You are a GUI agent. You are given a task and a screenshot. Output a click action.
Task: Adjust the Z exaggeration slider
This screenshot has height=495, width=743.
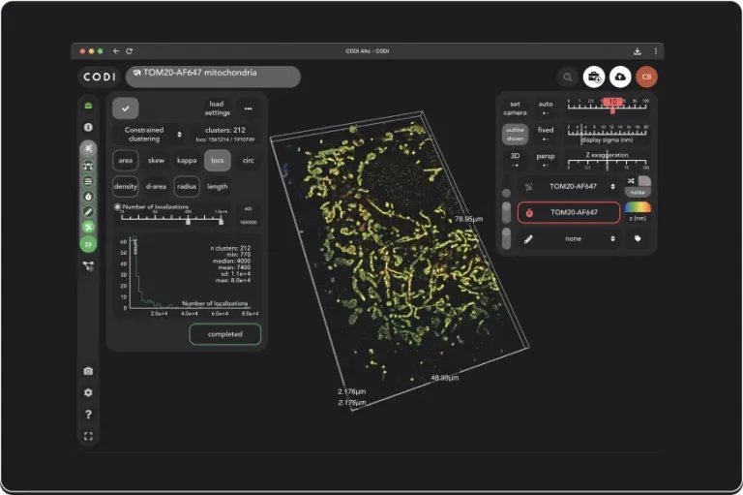(608, 161)
